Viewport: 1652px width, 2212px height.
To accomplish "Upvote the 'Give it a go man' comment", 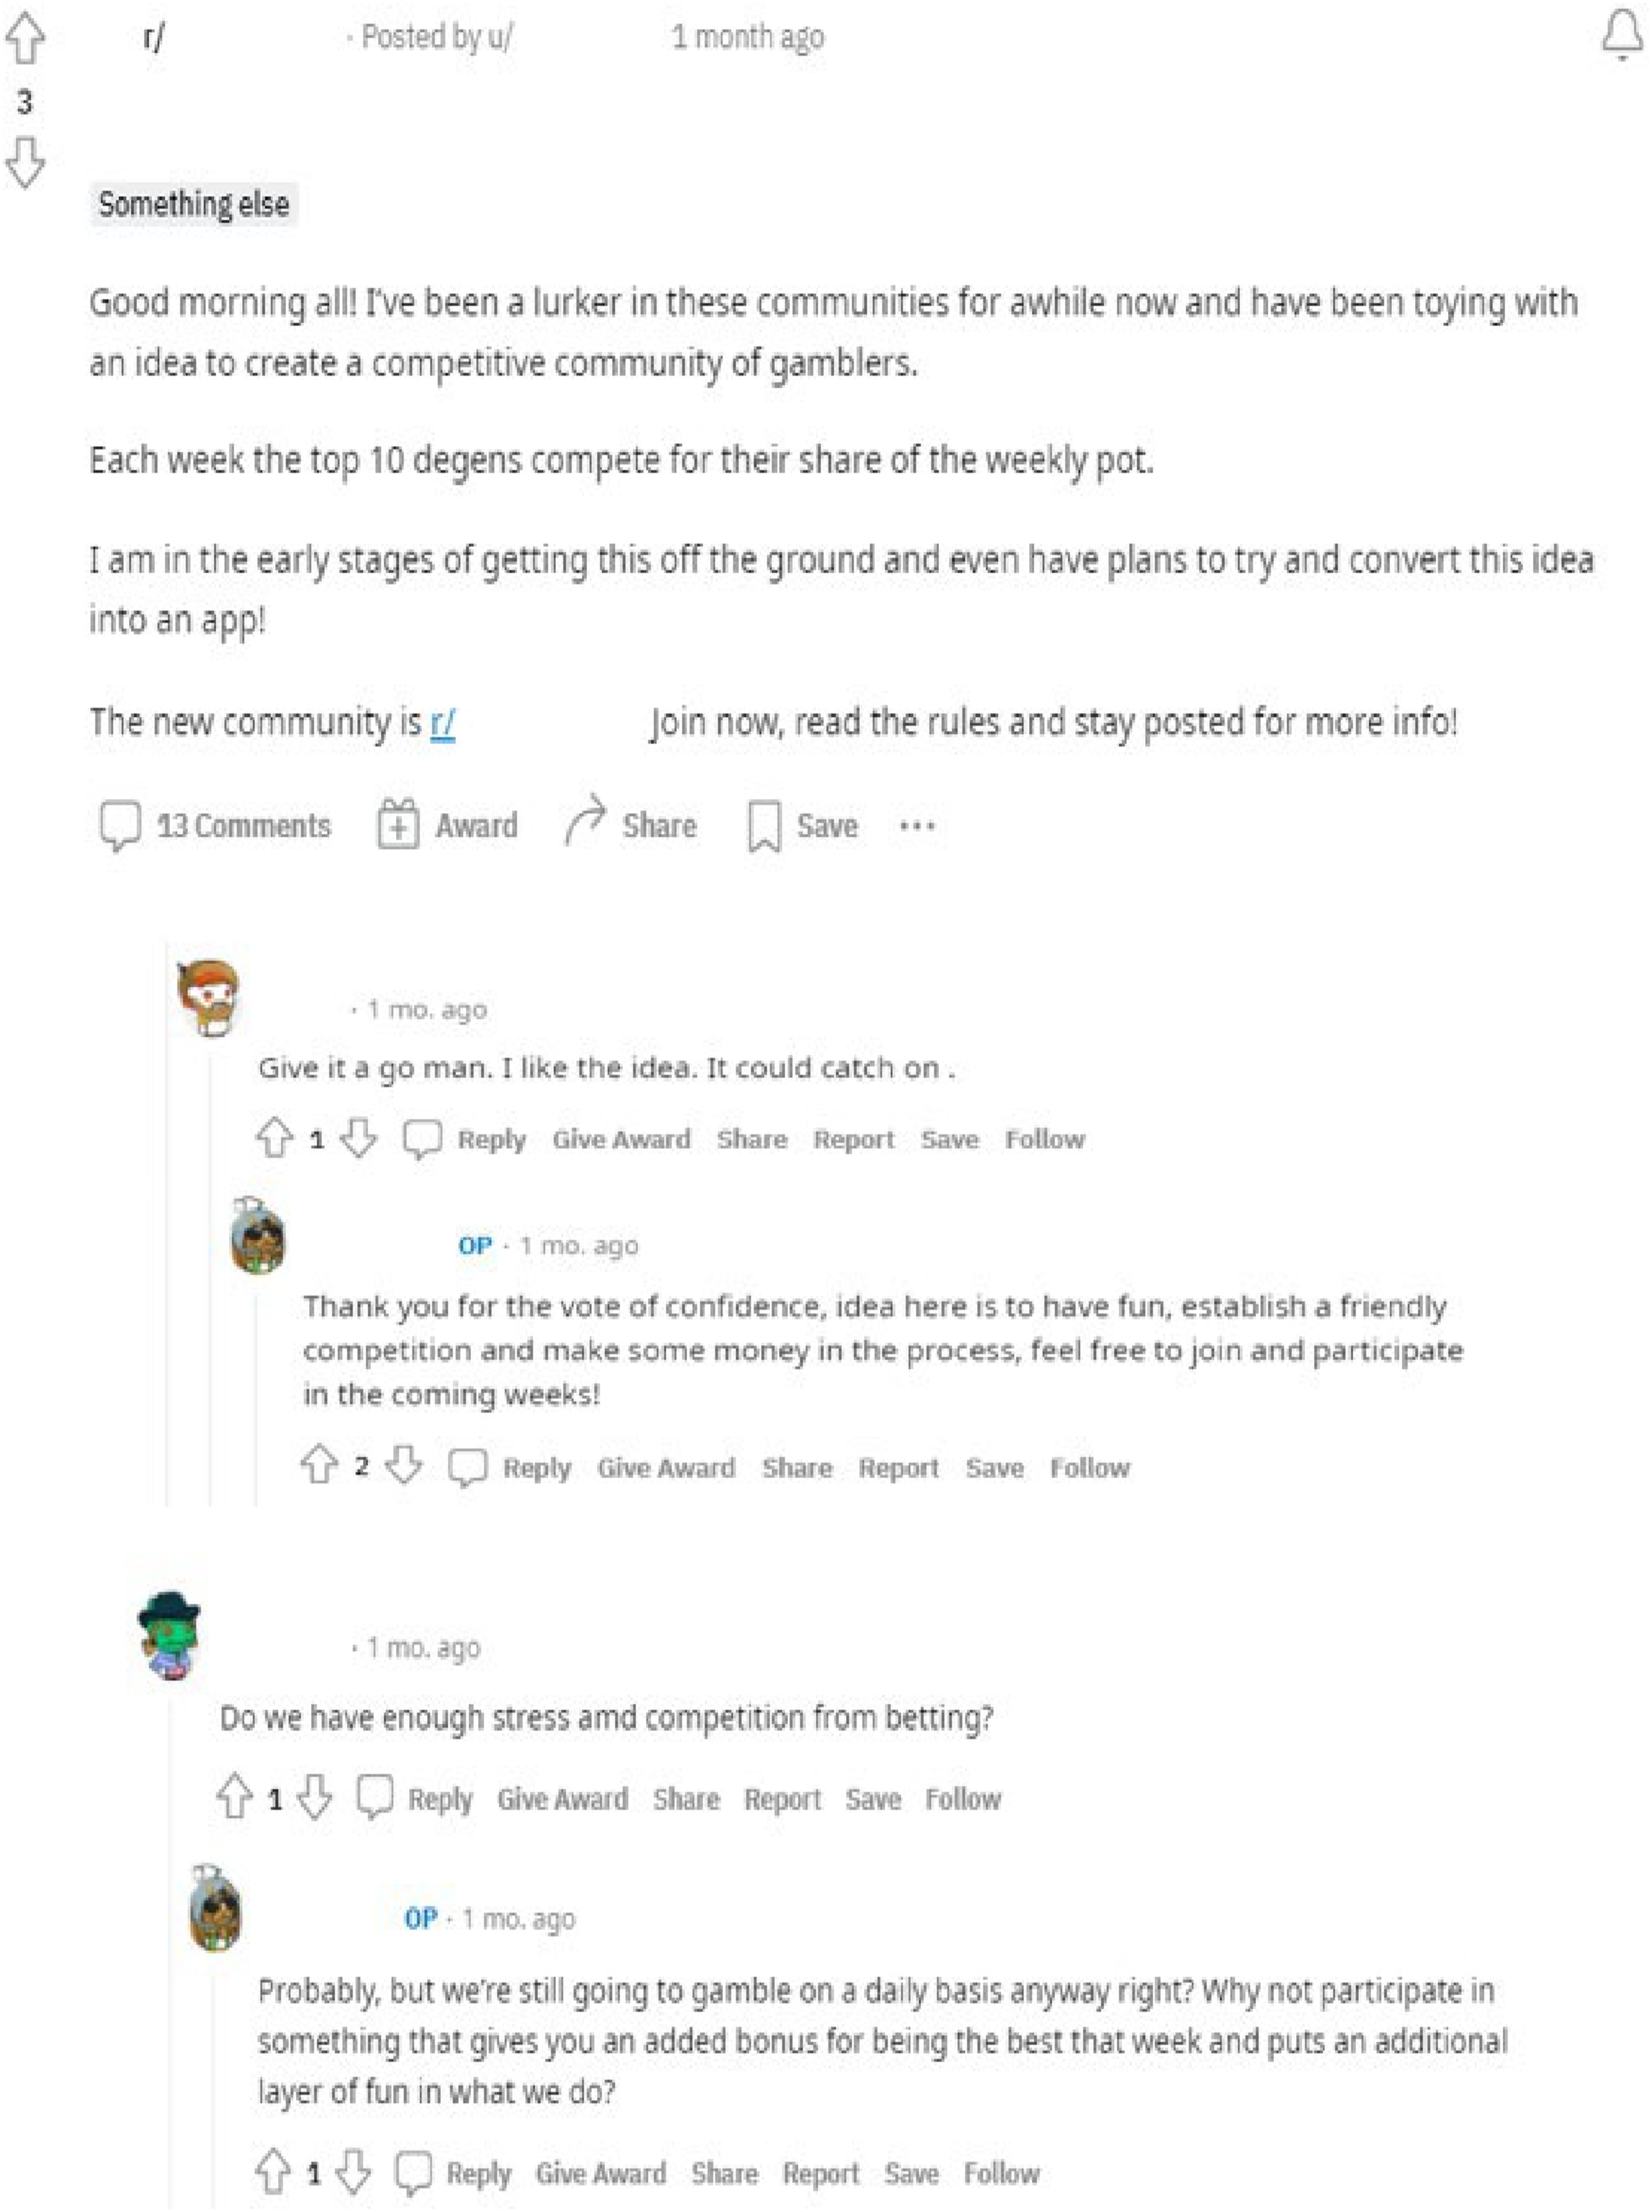I will (274, 1139).
